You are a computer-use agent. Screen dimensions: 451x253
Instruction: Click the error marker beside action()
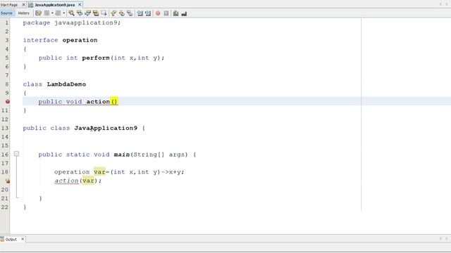pos(8,101)
